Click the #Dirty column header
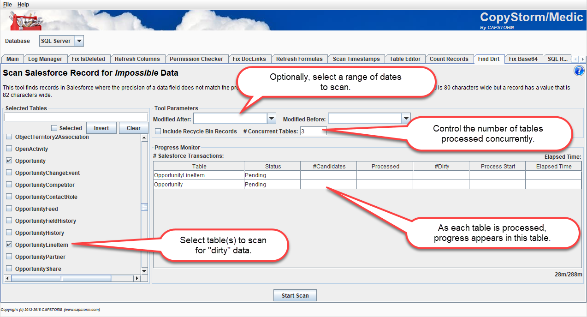 pos(442,167)
